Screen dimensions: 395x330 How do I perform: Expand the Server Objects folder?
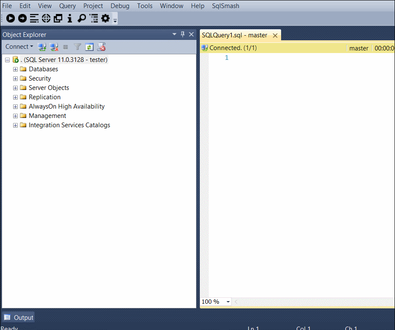pos(15,88)
